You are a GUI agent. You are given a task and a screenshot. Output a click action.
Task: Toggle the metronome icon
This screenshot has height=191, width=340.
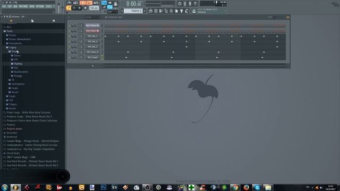69,3
